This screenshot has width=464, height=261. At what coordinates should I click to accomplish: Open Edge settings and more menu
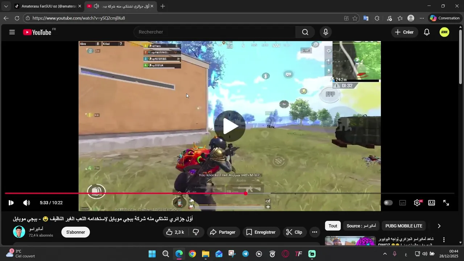click(x=422, y=18)
